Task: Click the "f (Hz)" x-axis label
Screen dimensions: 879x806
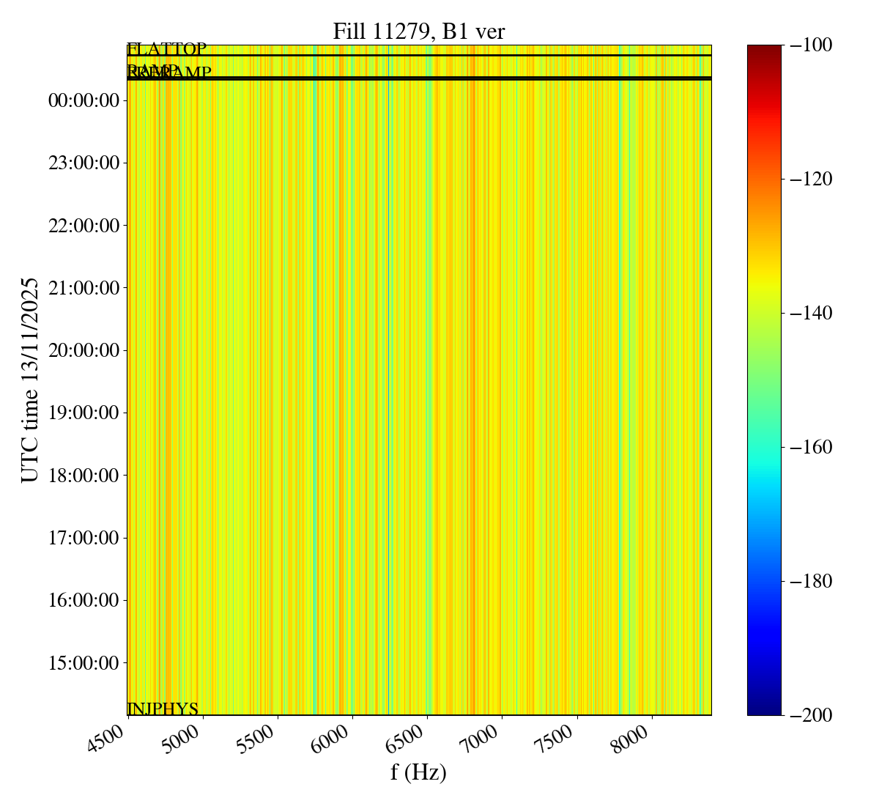Action: [418, 772]
